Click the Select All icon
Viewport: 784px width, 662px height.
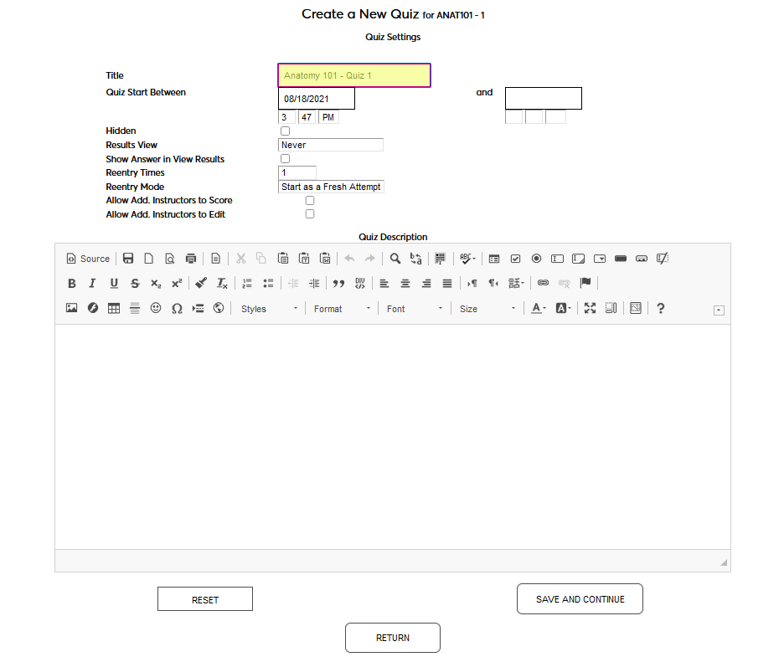pos(440,259)
